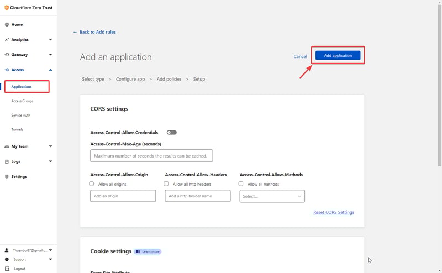The width and height of the screenshot is (442, 273).
Task: Click the Logs document icon
Action: tap(7, 161)
